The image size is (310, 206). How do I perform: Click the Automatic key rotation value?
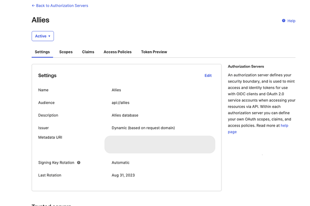click(120, 163)
